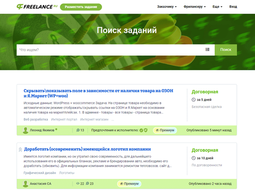Click the views eye icon showing 22
The height and width of the screenshot is (193, 255).
point(78,184)
